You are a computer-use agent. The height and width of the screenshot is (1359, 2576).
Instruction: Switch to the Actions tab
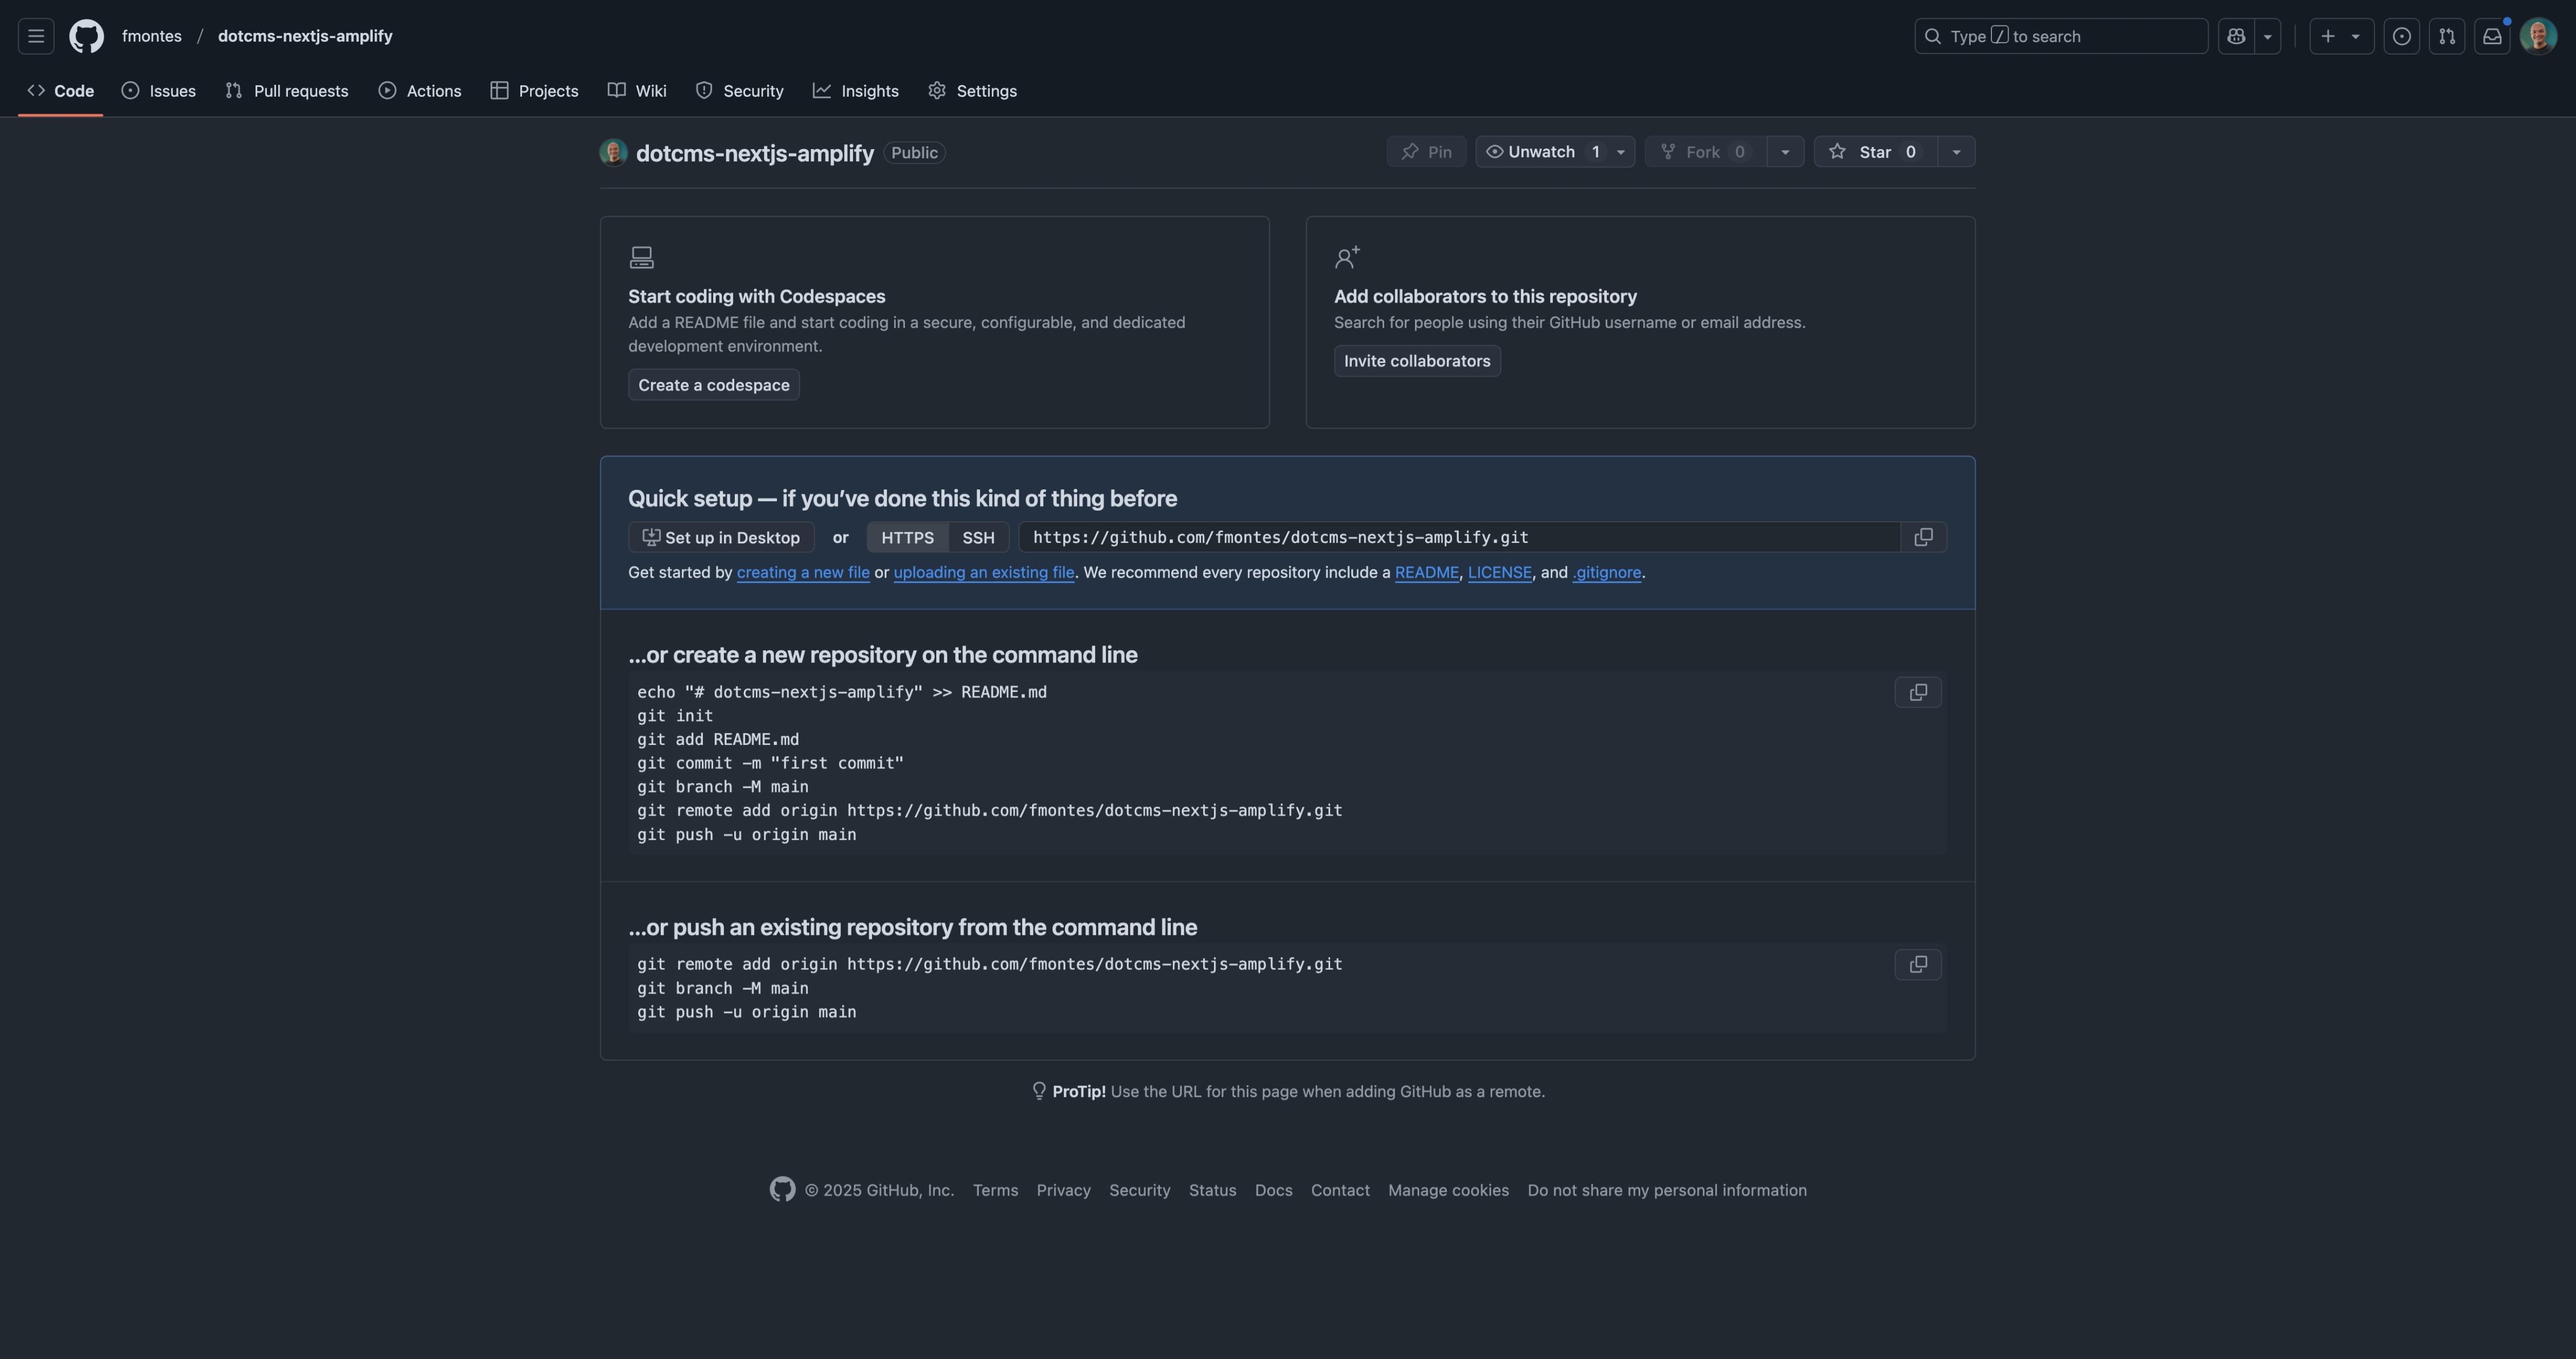click(420, 90)
